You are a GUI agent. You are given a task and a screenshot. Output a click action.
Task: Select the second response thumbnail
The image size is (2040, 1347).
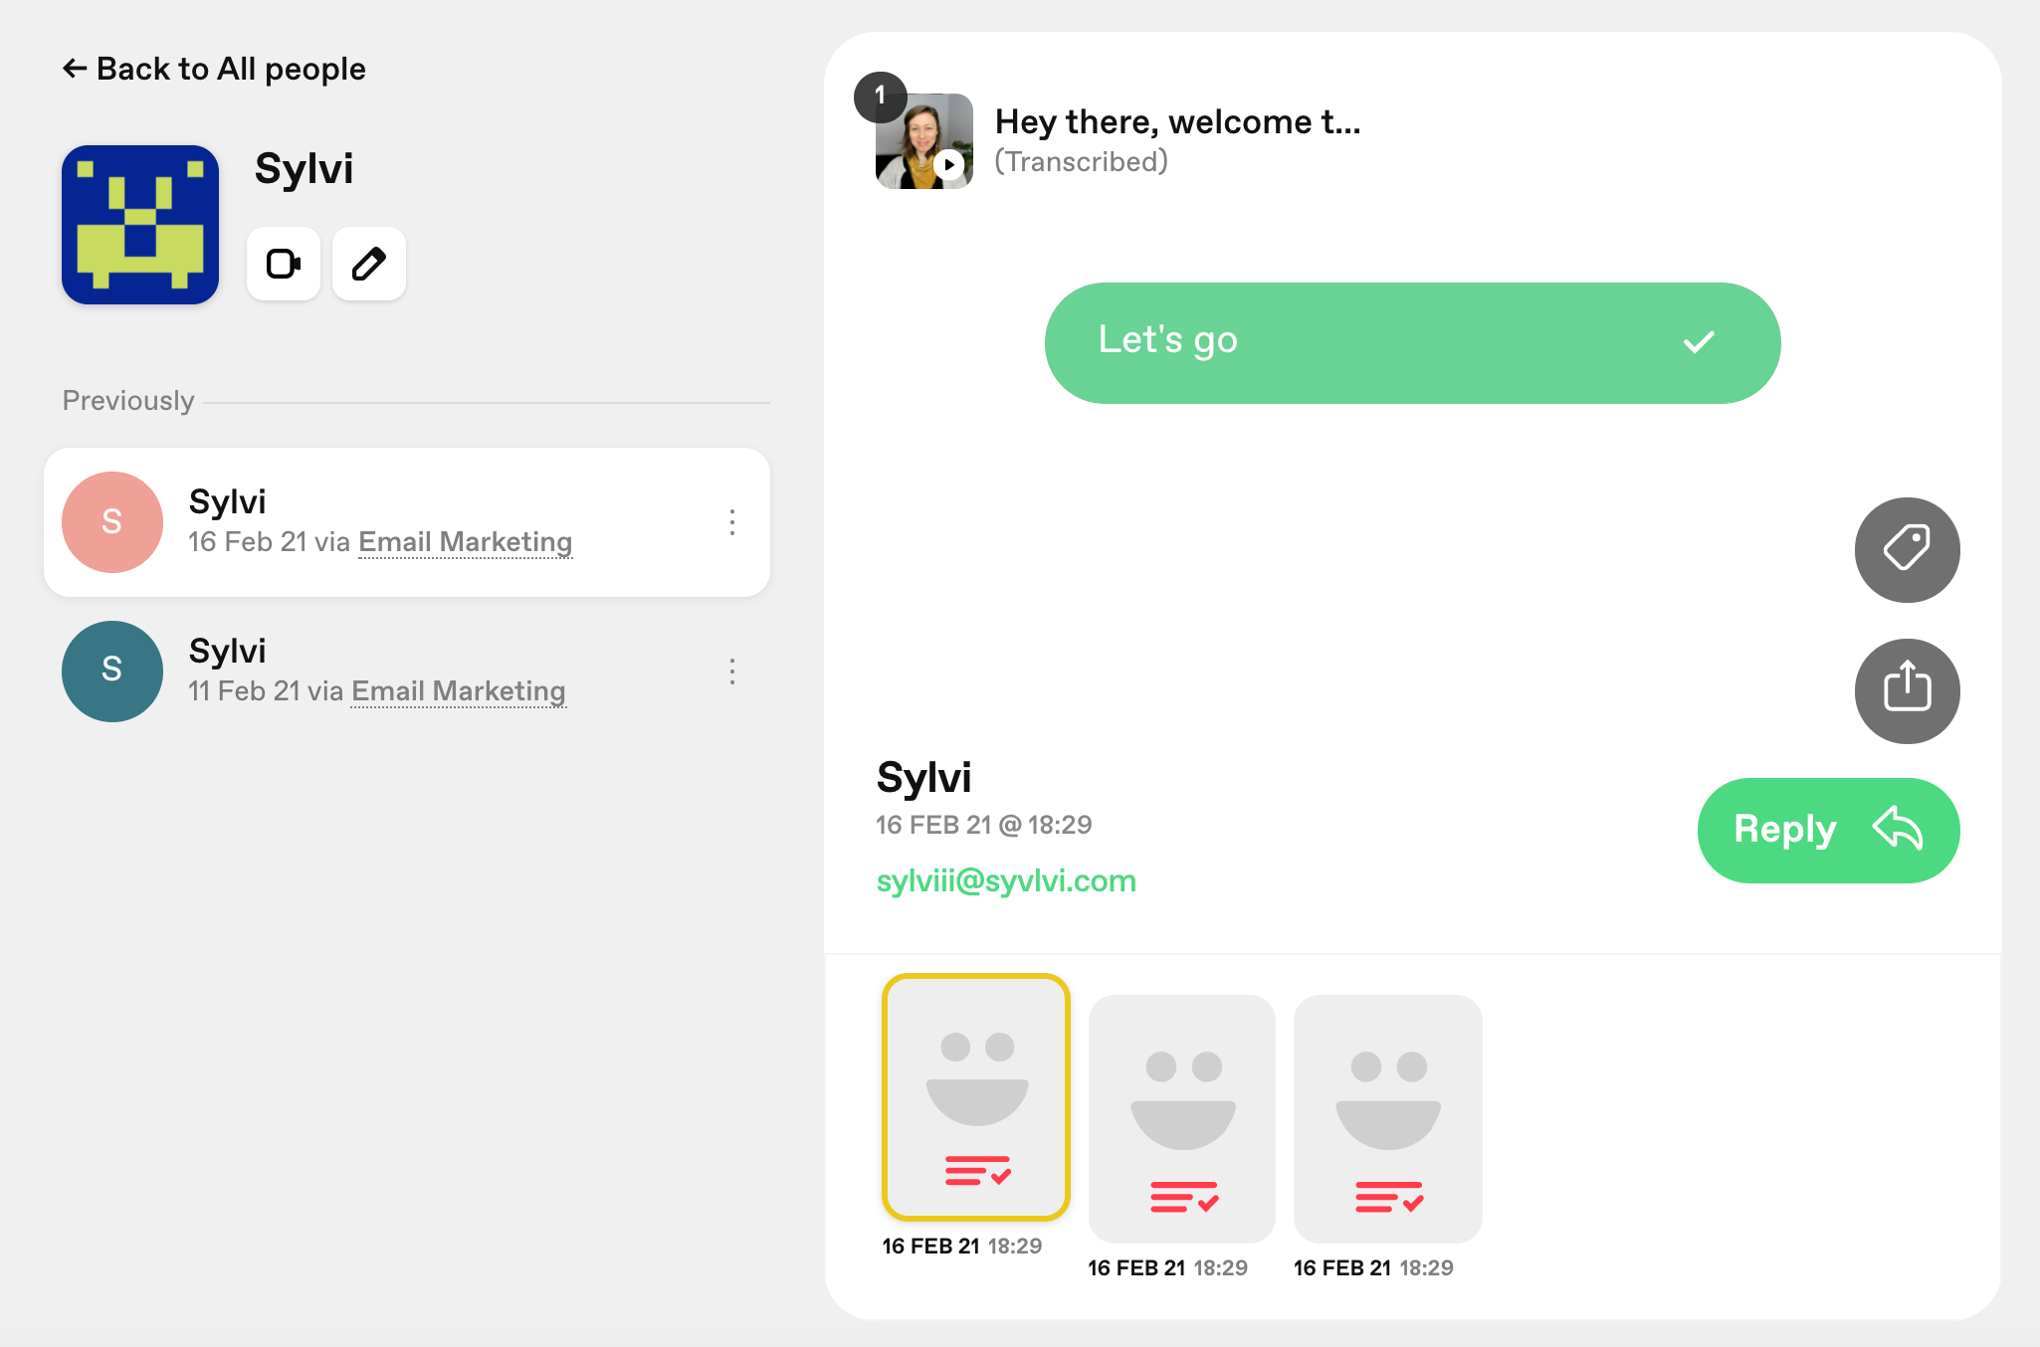click(1182, 1118)
